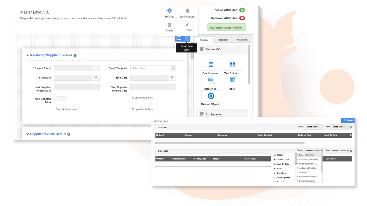Collapse the Sections palette group
The height and width of the screenshot is (206, 367).
218,49
